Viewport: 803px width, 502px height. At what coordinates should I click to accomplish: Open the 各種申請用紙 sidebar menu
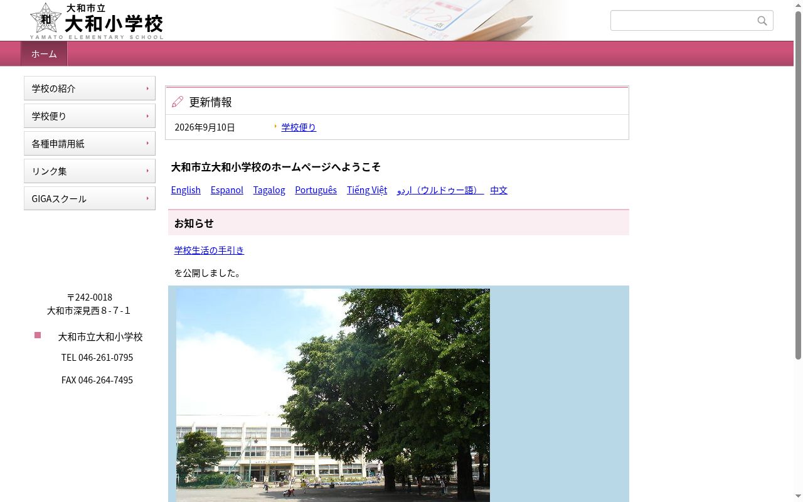[x=90, y=144]
